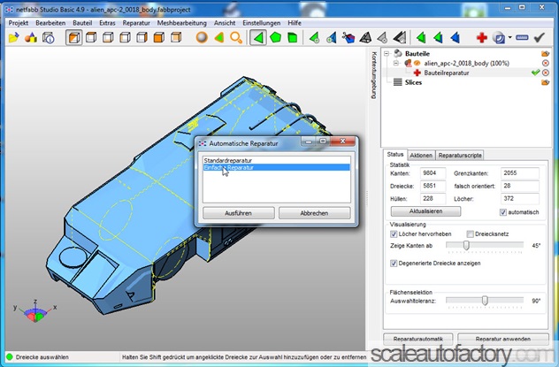Screen dimensions: 559x367
Task: Click the Abbrechen button
Action: click(314, 213)
